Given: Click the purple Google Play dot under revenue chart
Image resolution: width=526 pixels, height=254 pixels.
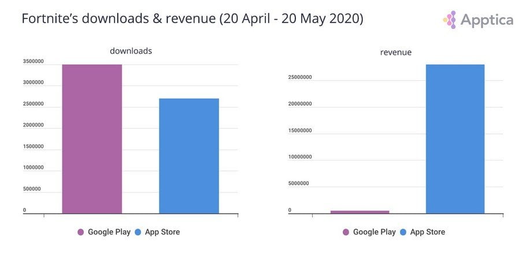Looking at the screenshot, I should point(346,232).
